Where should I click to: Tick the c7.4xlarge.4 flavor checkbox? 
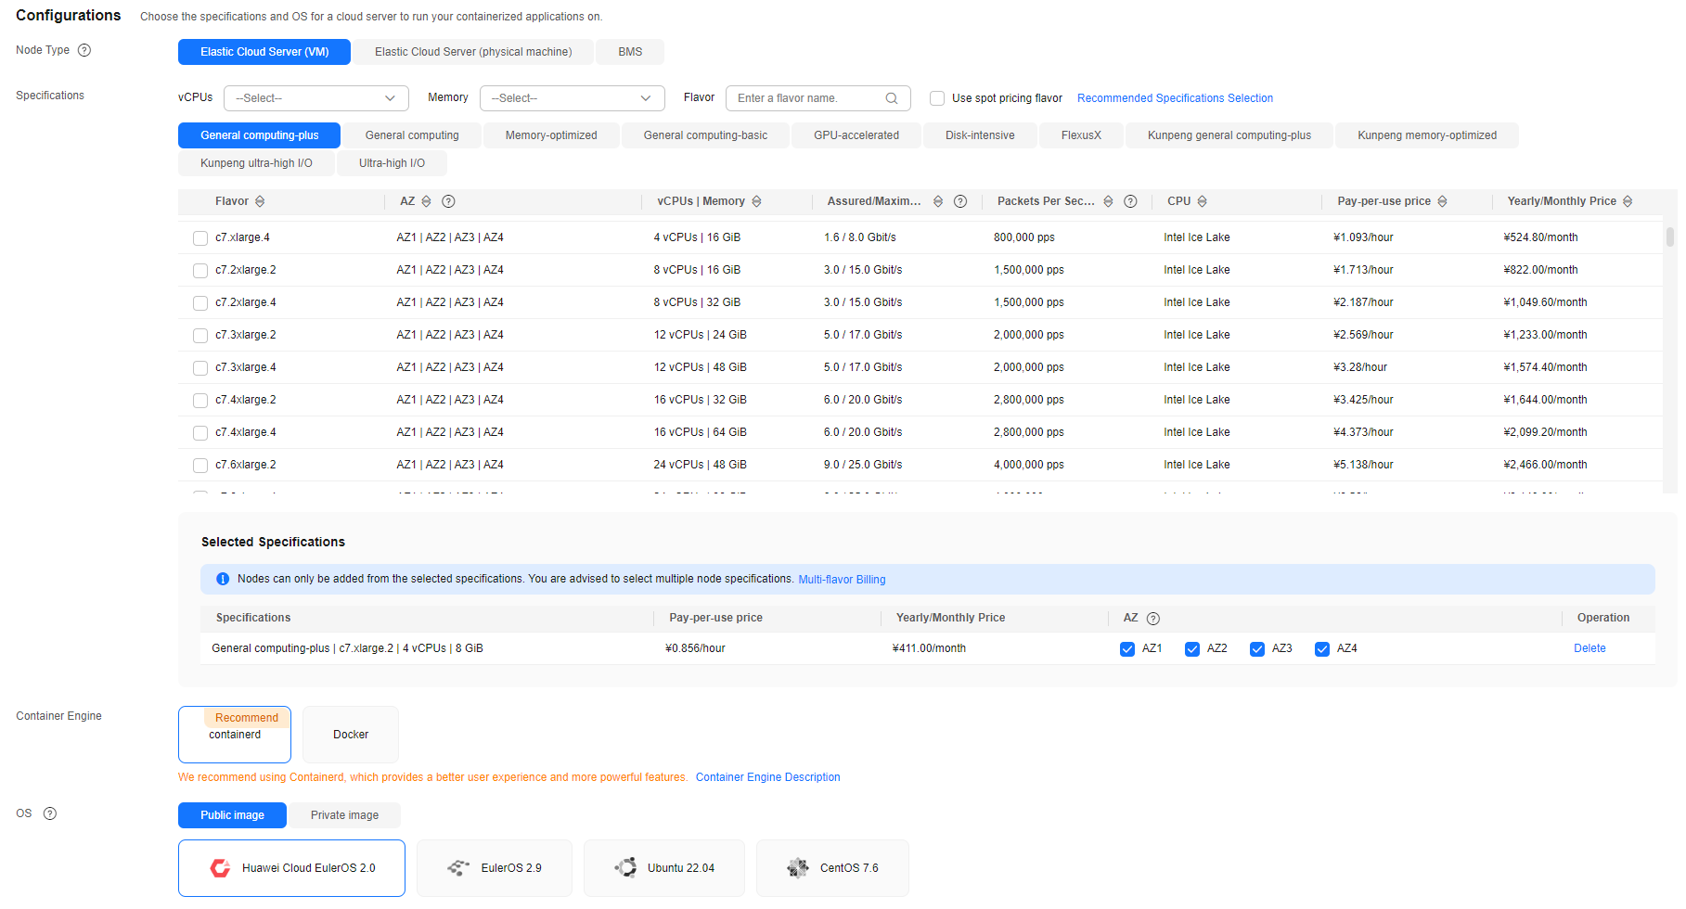pyautogui.click(x=200, y=433)
